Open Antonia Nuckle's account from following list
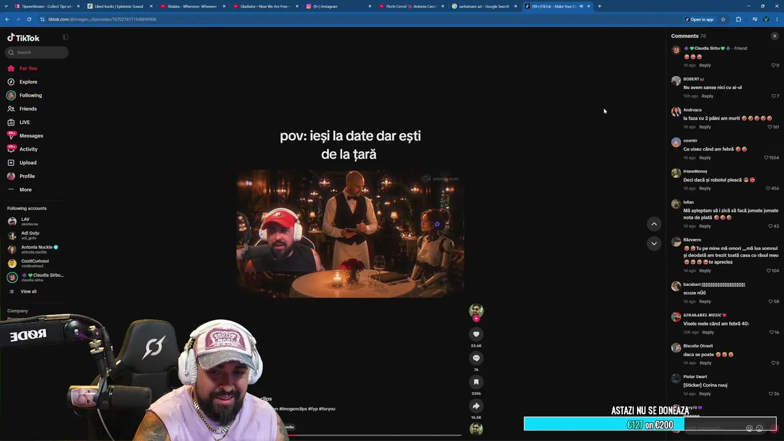 coord(36,249)
